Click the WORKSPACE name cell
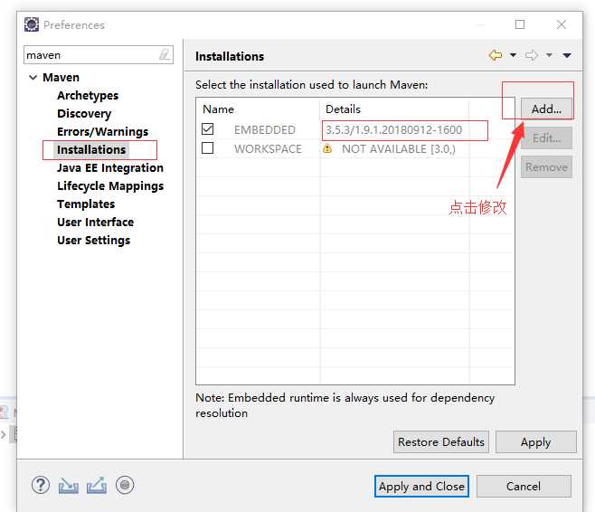Viewport: 595px width, 512px height. (268, 148)
